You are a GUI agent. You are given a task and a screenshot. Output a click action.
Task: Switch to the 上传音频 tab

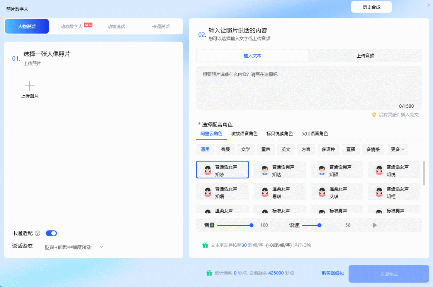pyautogui.click(x=365, y=56)
